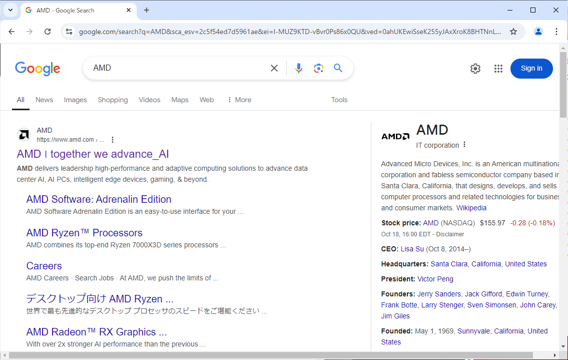The width and height of the screenshot is (568, 360).
Task: View site information icon in address bar
Action: pyautogui.click(x=69, y=32)
